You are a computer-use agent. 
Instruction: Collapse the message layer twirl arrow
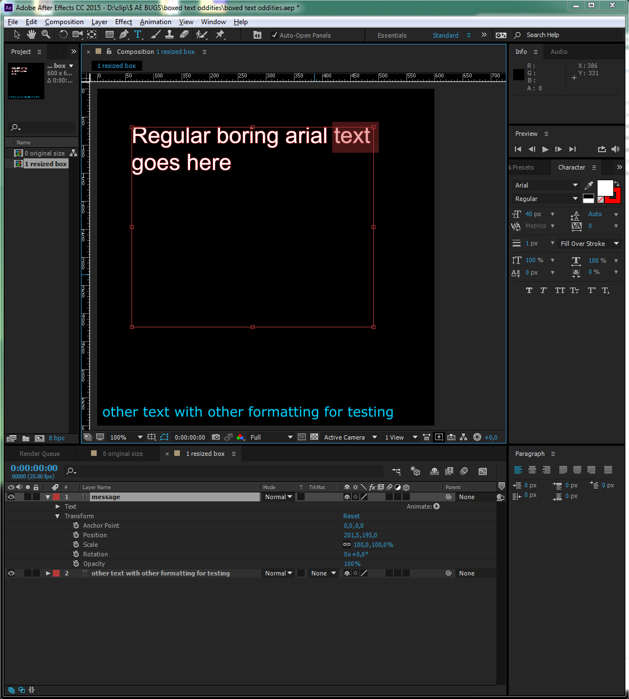48,497
